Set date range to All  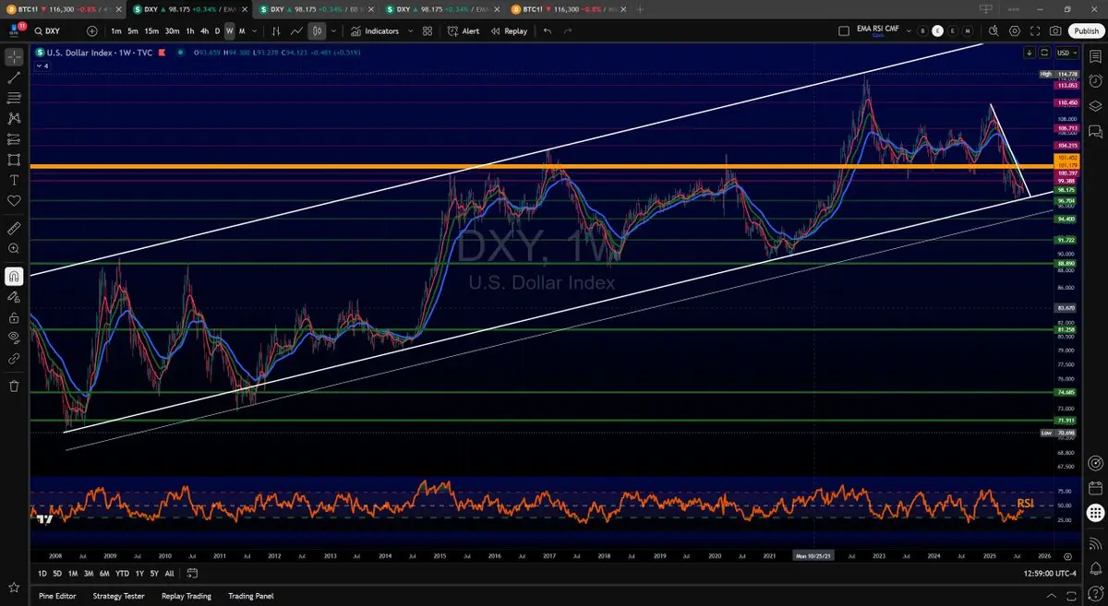click(x=169, y=574)
